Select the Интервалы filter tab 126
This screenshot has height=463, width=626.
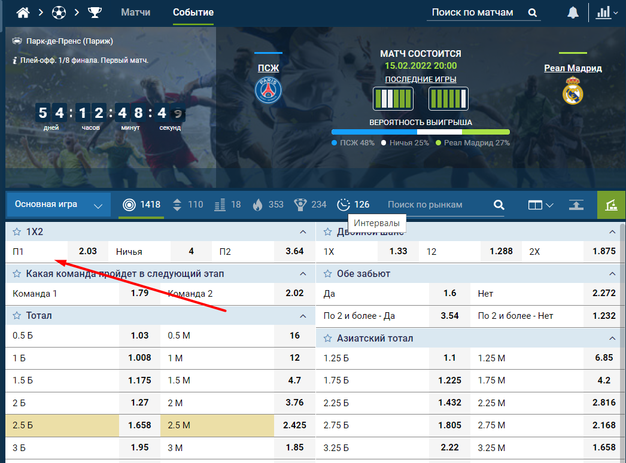point(353,205)
